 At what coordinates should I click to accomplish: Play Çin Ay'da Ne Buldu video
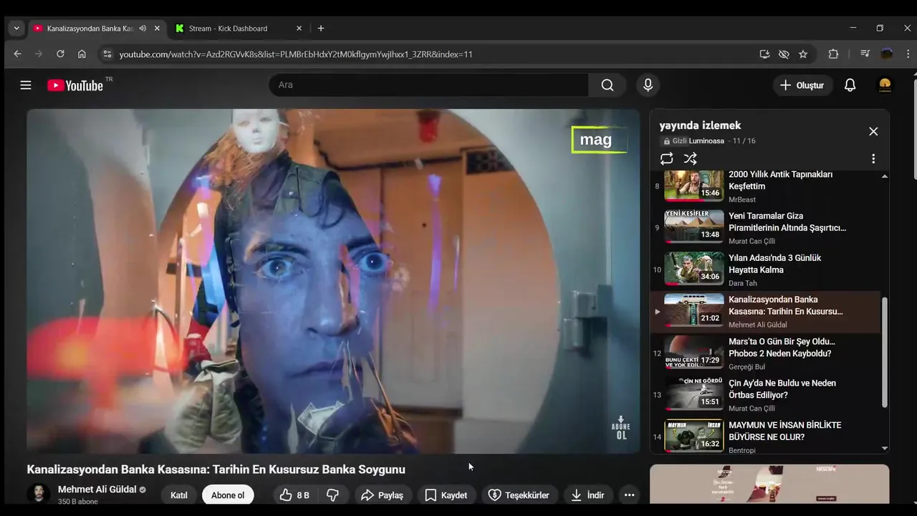click(x=767, y=395)
